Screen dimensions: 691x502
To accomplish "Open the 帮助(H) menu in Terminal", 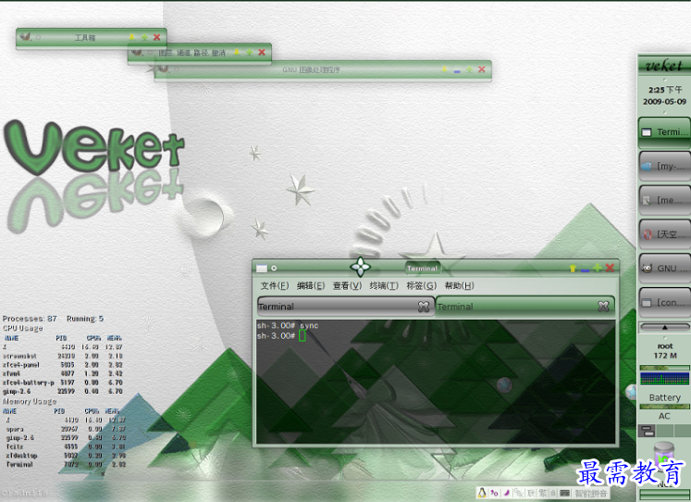I will (459, 286).
